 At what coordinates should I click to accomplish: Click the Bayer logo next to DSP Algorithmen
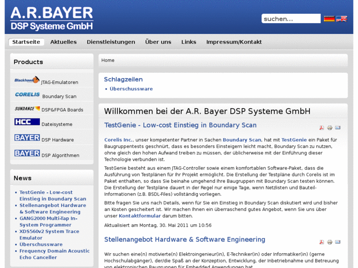(x=27, y=153)
